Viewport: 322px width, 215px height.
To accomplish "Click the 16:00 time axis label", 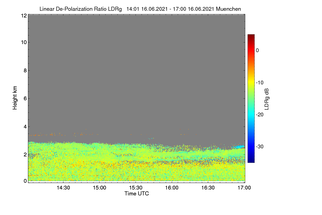I will click(172, 188).
